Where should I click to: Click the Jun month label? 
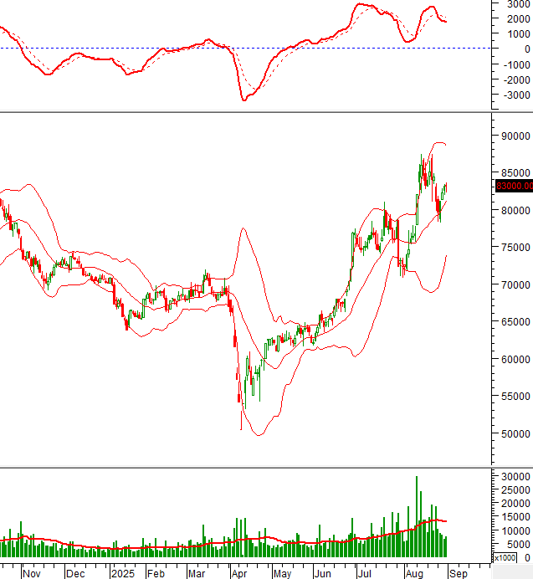(322, 573)
